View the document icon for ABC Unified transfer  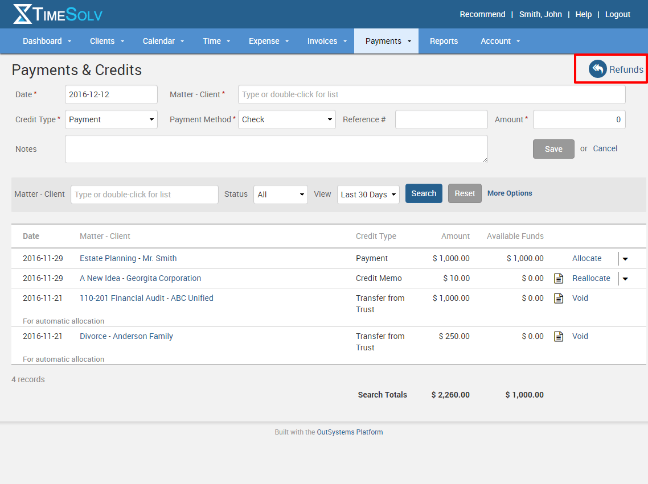(559, 297)
